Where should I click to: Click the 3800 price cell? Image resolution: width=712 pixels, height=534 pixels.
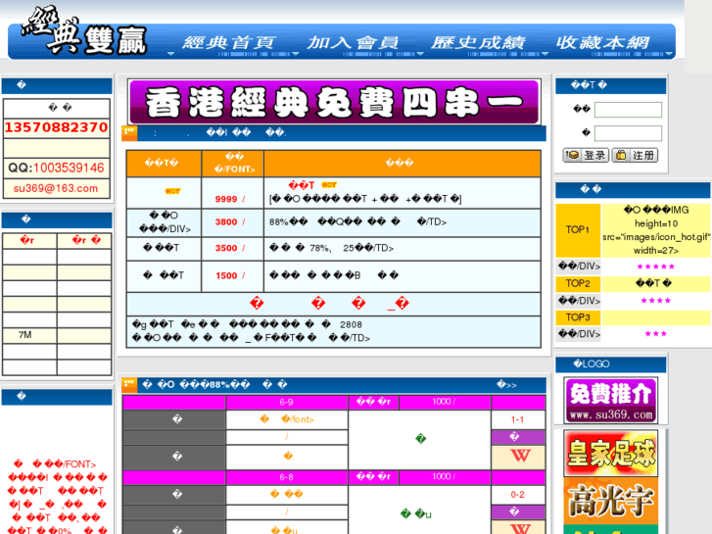(x=232, y=222)
